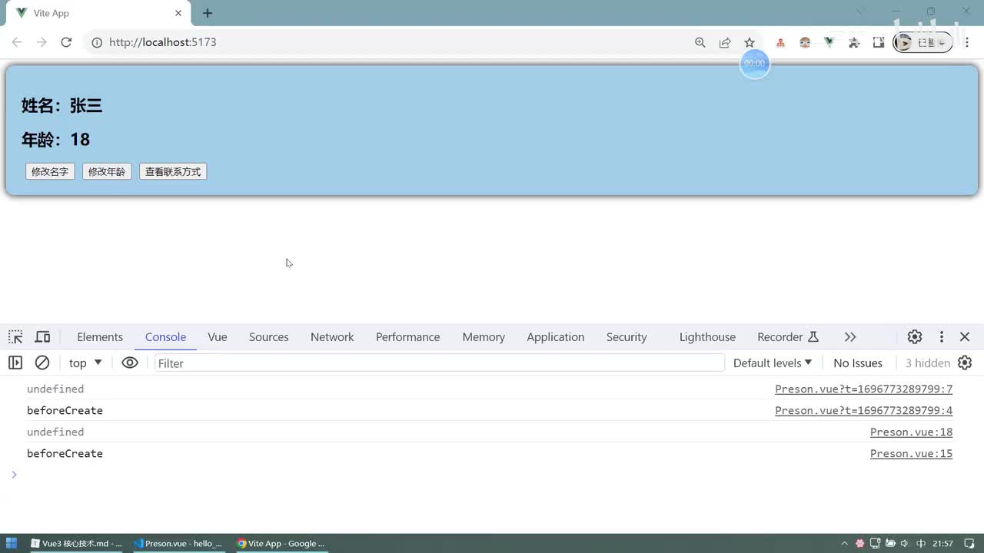Click the 修改名字 button
Image resolution: width=984 pixels, height=553 pixels.
tap(50, 171)
